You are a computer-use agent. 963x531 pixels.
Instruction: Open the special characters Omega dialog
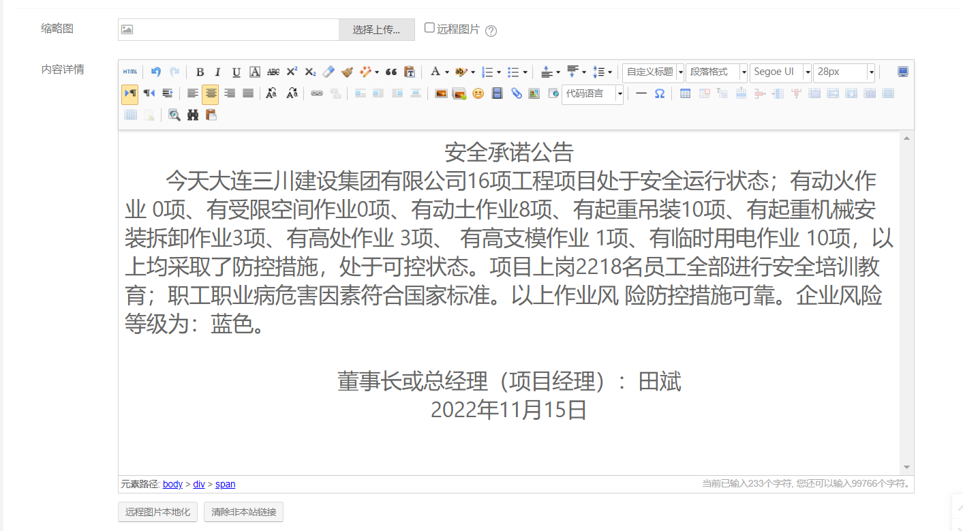(660, 93)
